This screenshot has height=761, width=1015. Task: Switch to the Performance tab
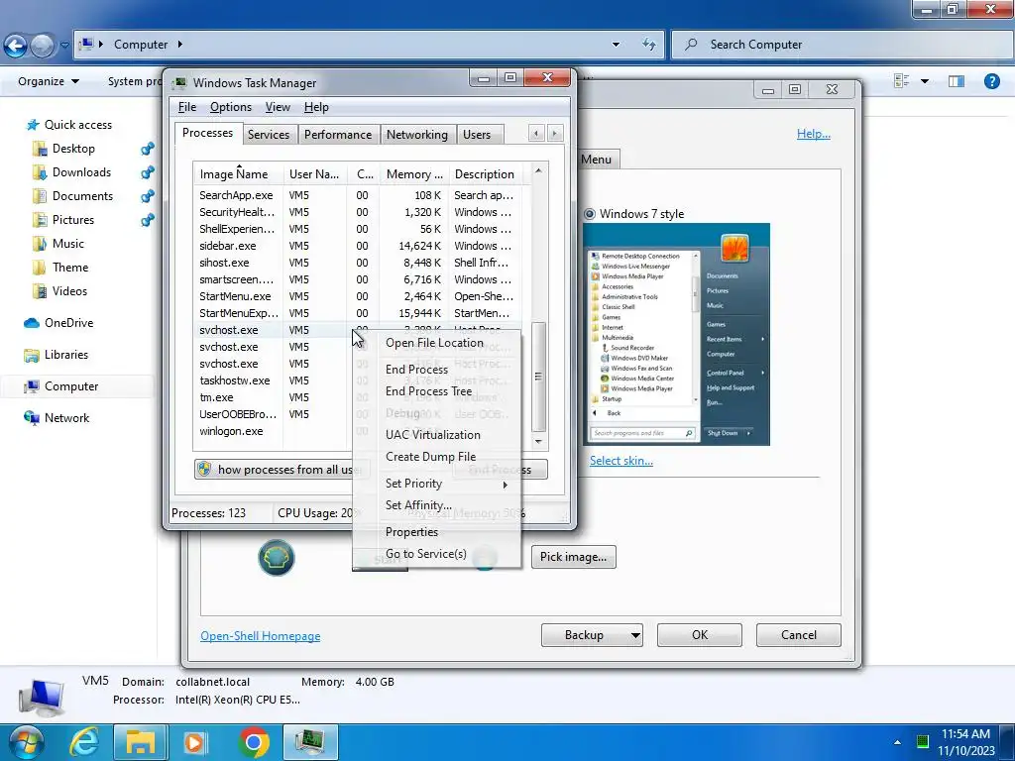(338, 135)
